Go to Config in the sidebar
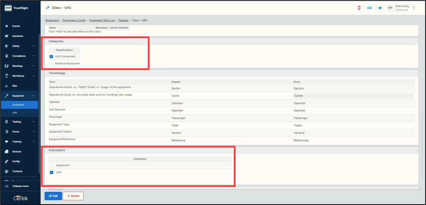 (16, 161)
